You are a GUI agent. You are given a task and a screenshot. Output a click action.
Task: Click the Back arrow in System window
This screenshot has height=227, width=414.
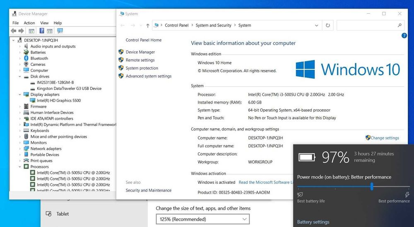pyautogui.click(x=122, y=26)
